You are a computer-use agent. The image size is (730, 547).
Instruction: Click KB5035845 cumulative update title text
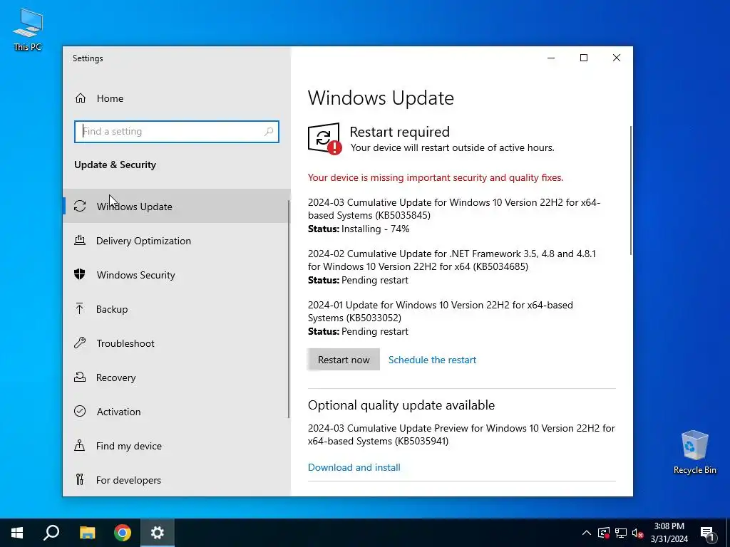454,209
